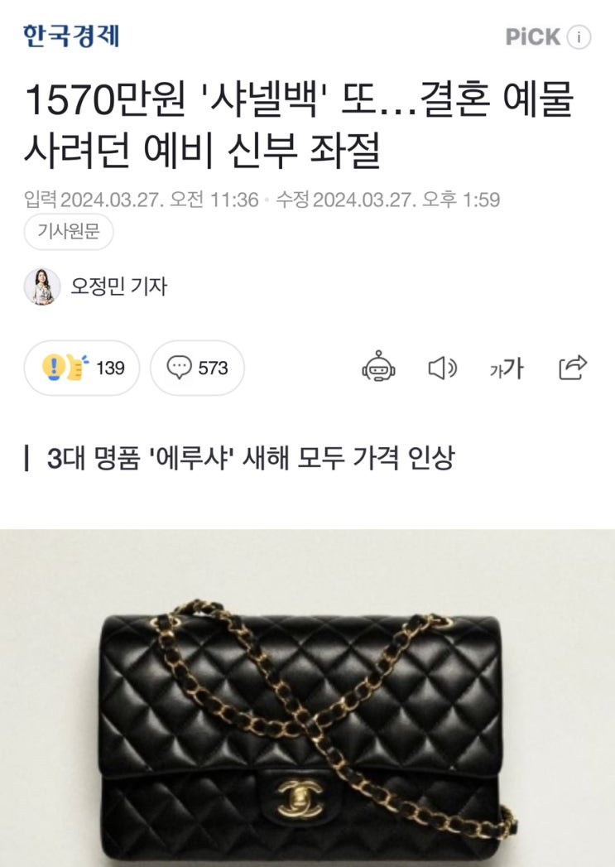Open the black quilted Chanel bag photo

tap(307, 698)
